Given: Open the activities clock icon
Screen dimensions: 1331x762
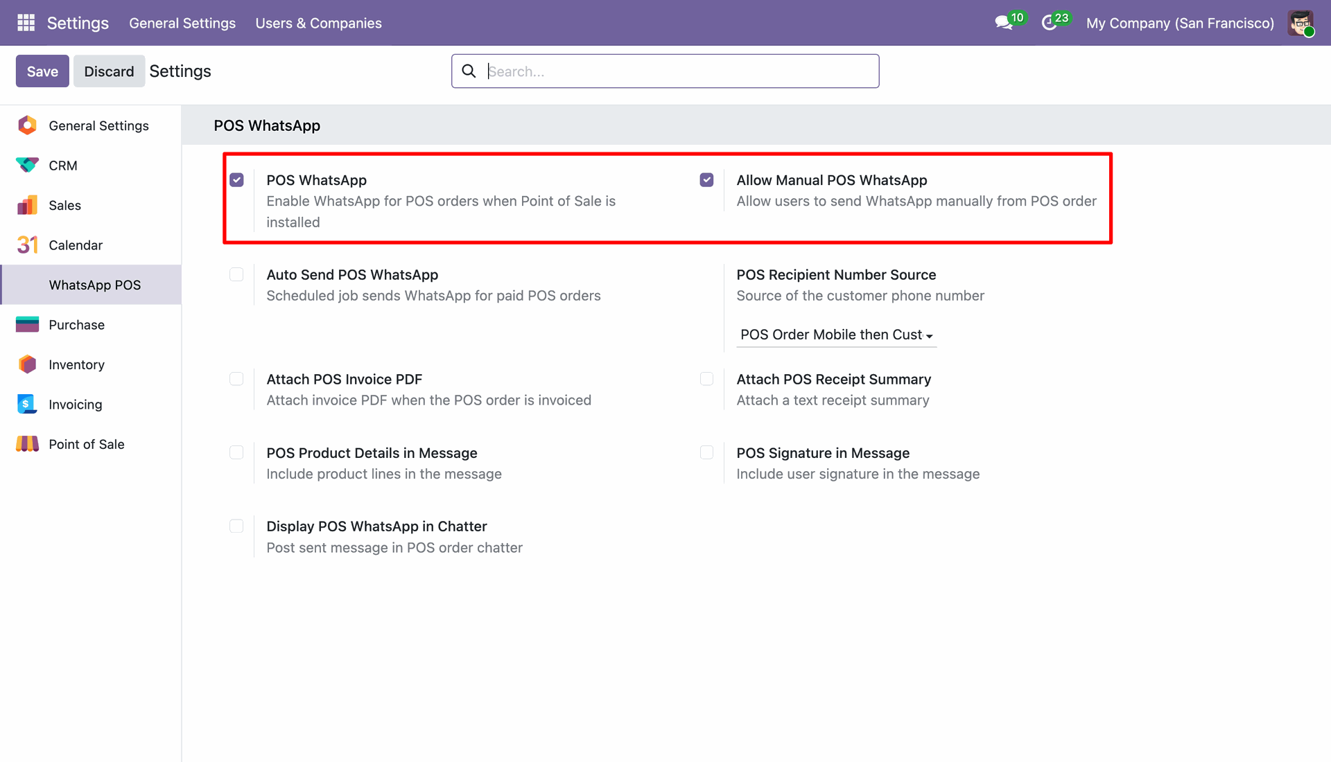Looking at the screenshot, I should [1049, 23].
